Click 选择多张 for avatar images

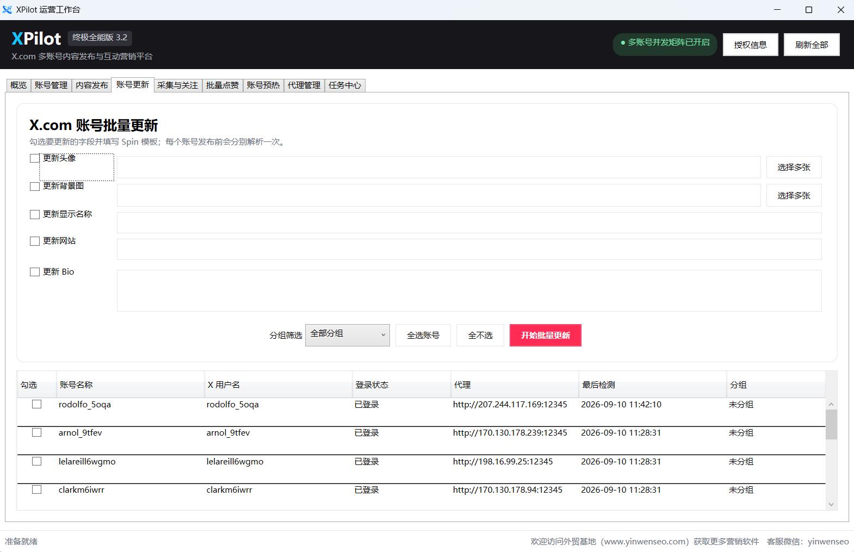(794, 167)
